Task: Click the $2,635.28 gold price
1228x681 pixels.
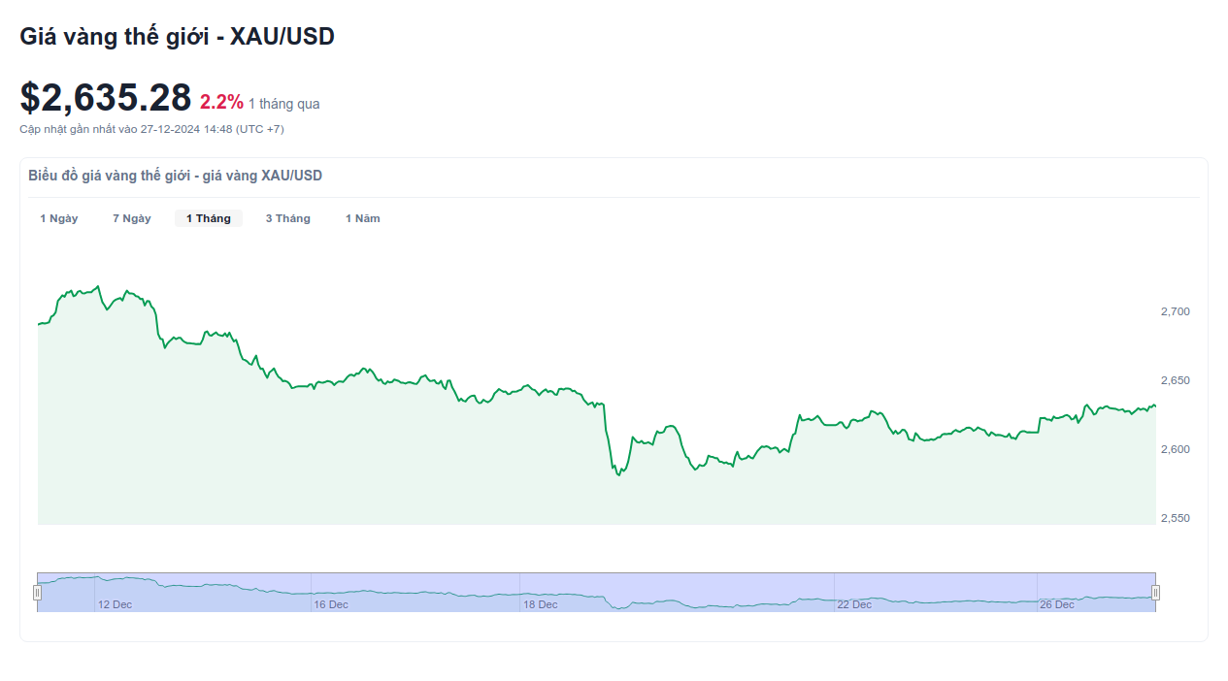Action: (106, 99)
